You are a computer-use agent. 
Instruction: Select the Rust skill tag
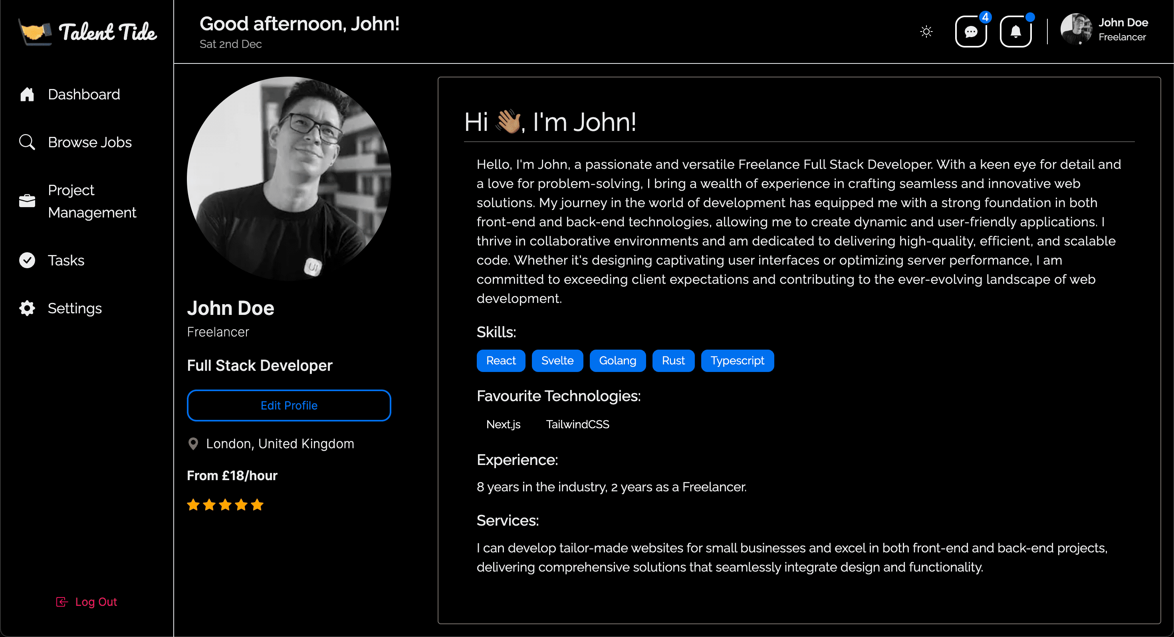click(673, 361)
